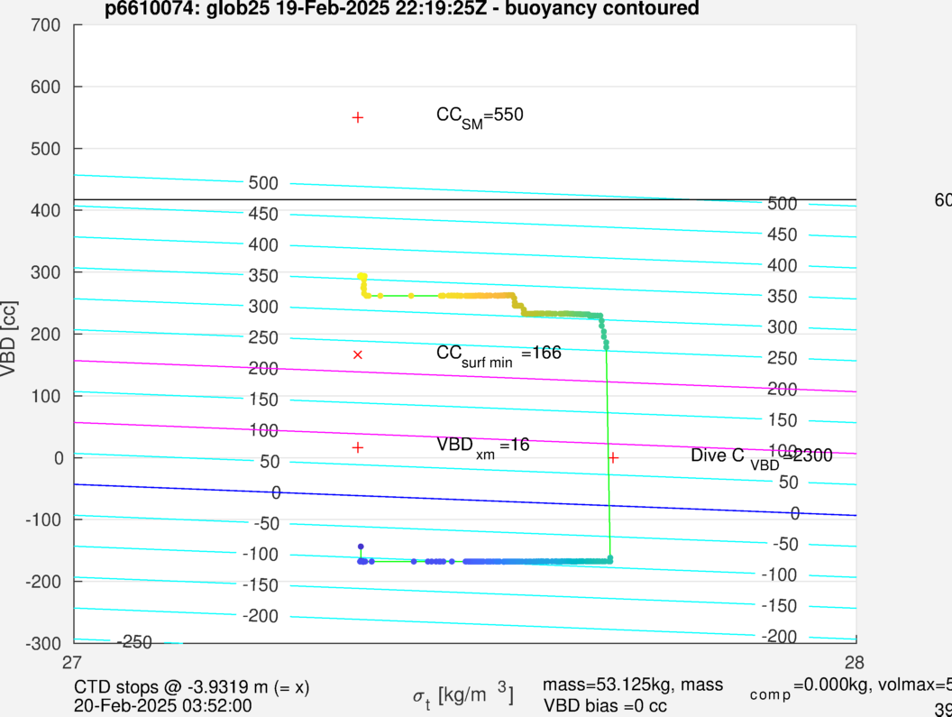Click the CC surf min =166 annotation
Image resolution: width=952 pixels, height=717 pixels.
(x=499, y=354)
